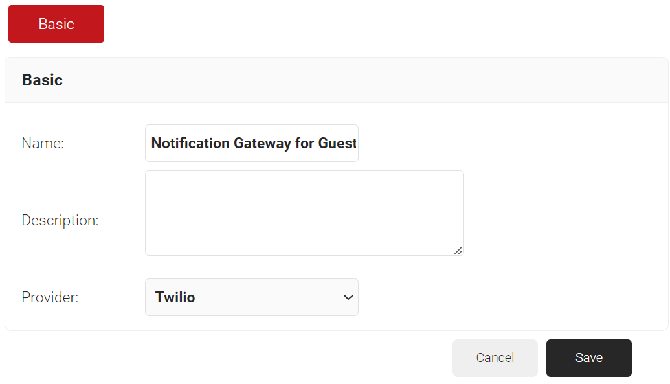Click inside the Description text area
Screen dimensions: 670x384
(x=304, y=213)
